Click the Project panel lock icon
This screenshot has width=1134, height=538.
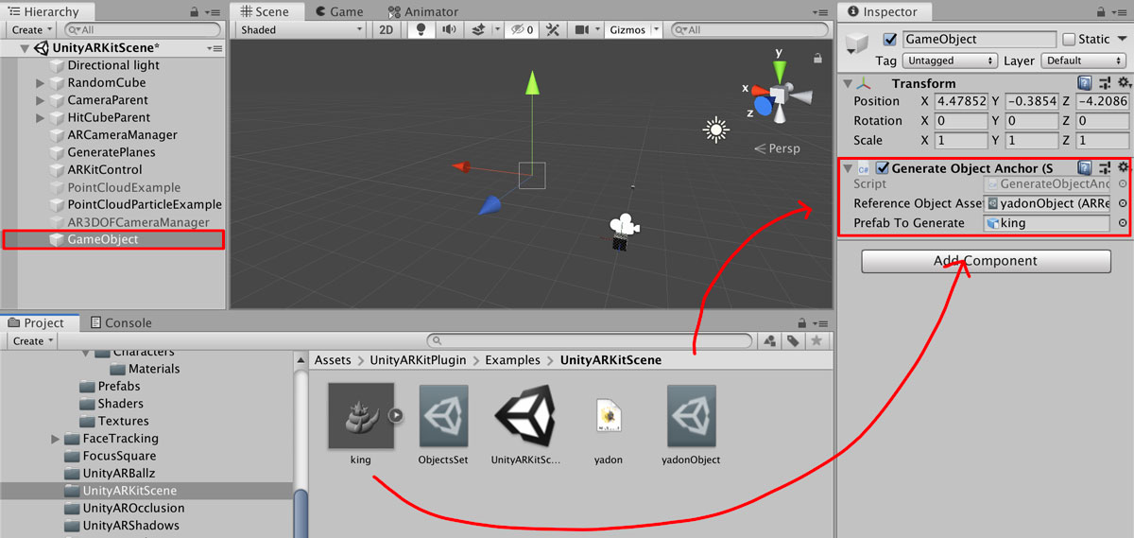coord(802,322)
